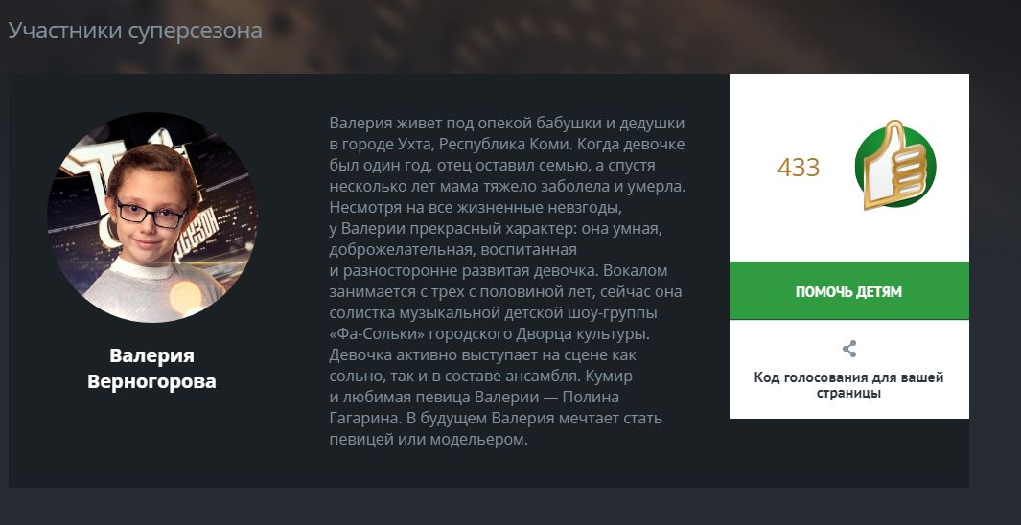Click the surname Верногорова under the photo
The image size is (1021, 525).
click(x=151, y=381)
